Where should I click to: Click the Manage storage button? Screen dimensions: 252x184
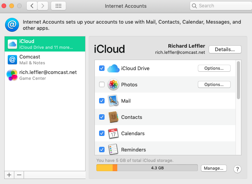pyautogui.click(x=213, y=168)
